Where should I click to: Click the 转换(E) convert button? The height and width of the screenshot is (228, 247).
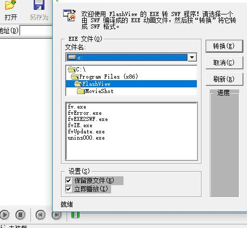224,46
